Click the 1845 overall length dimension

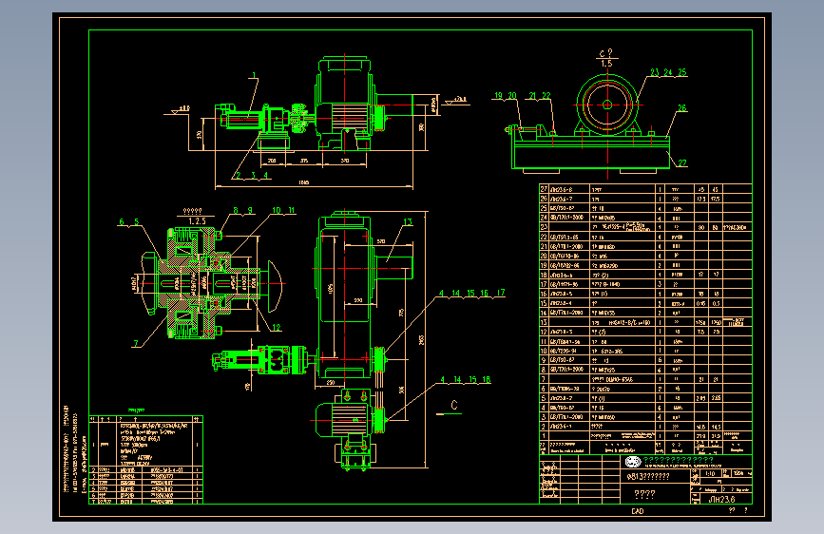click(304, 182)
